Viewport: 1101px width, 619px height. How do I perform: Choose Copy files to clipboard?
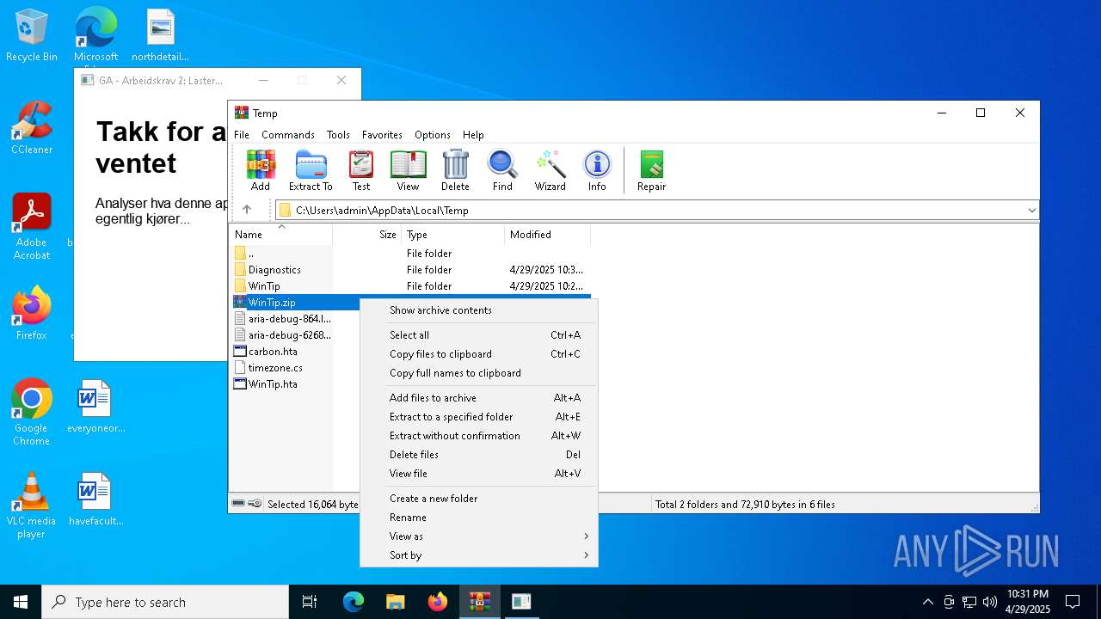478,354
